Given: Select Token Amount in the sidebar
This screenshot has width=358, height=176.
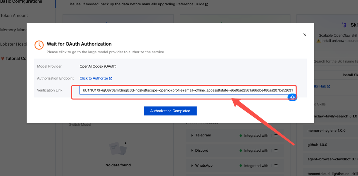Looking at the screenshot, I should [x=14, y=16].
